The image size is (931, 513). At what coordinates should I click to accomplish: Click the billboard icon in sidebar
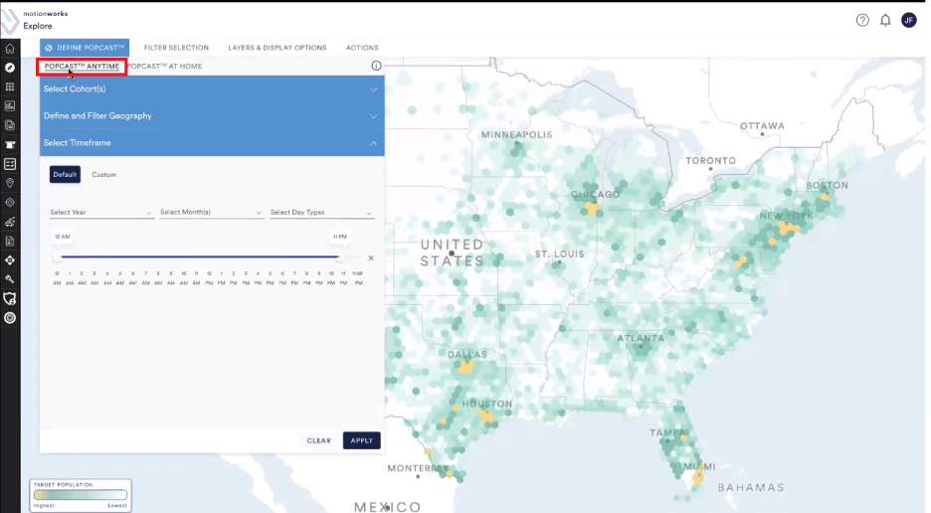[x=10, y=145]
